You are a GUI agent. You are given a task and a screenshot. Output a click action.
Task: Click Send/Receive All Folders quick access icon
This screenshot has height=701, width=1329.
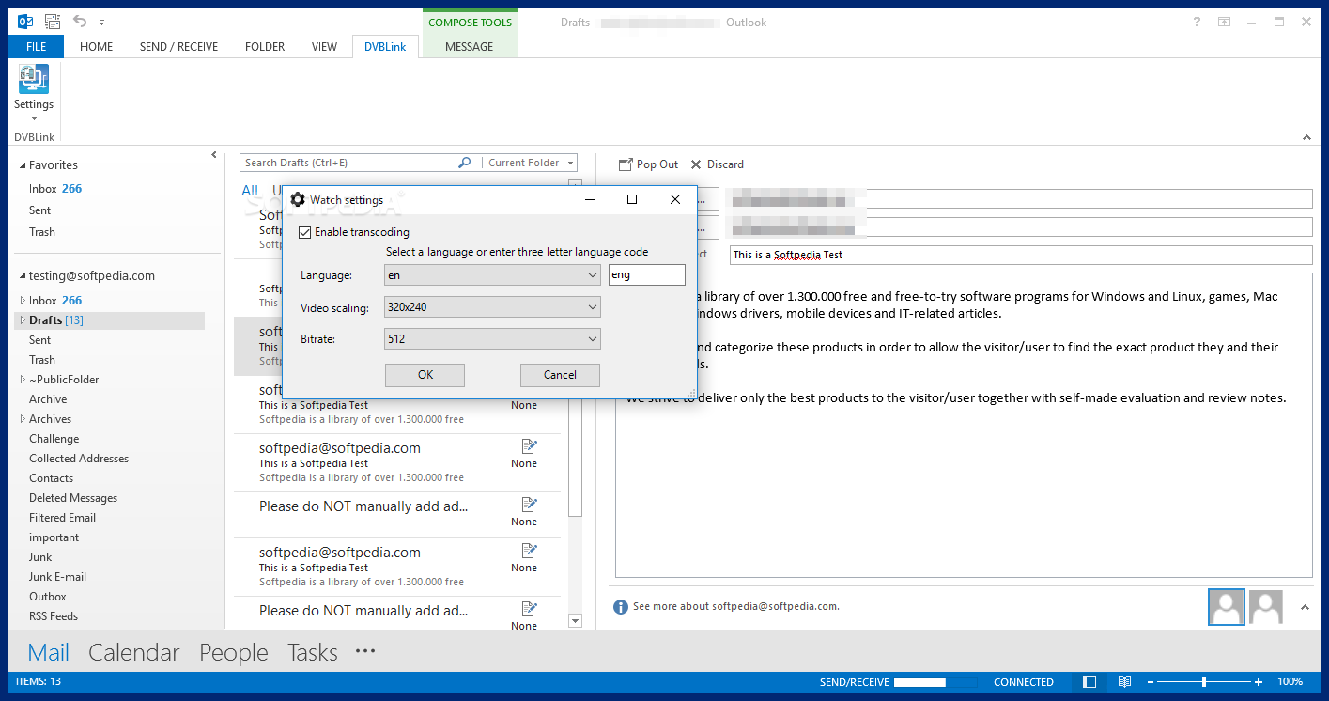point(53,21)
